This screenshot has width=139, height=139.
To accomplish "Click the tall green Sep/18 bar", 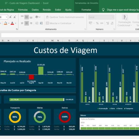I will tap(41, 71).
